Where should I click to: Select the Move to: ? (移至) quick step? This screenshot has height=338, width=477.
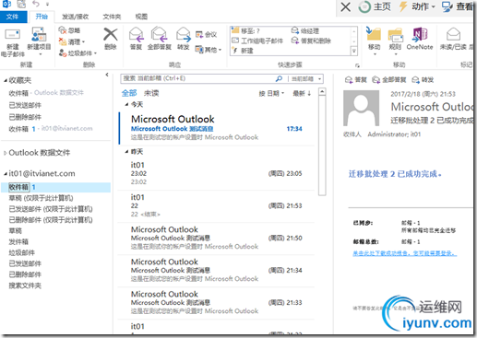tap(245, 30)
